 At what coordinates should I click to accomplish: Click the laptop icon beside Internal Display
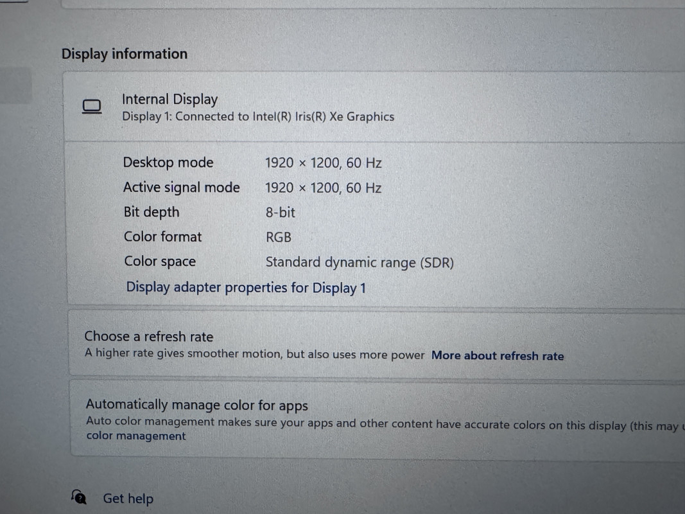pyautogui.click(x=92, y=107)
